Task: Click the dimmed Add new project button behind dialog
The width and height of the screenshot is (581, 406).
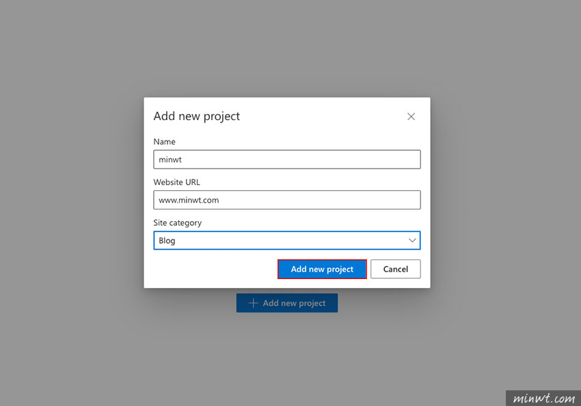Action: (287, 303)
